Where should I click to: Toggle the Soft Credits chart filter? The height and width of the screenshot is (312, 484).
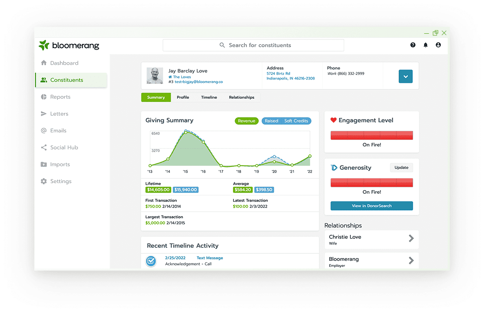click(x=296, y=121)
